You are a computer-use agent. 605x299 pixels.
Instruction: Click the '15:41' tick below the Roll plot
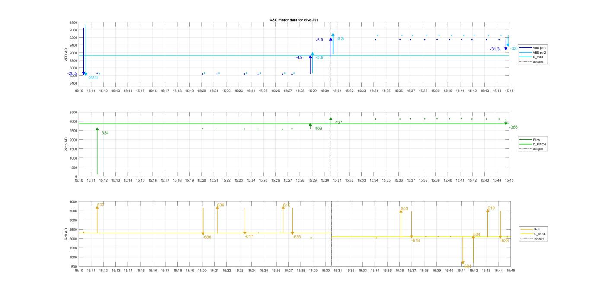click(462, 271)
